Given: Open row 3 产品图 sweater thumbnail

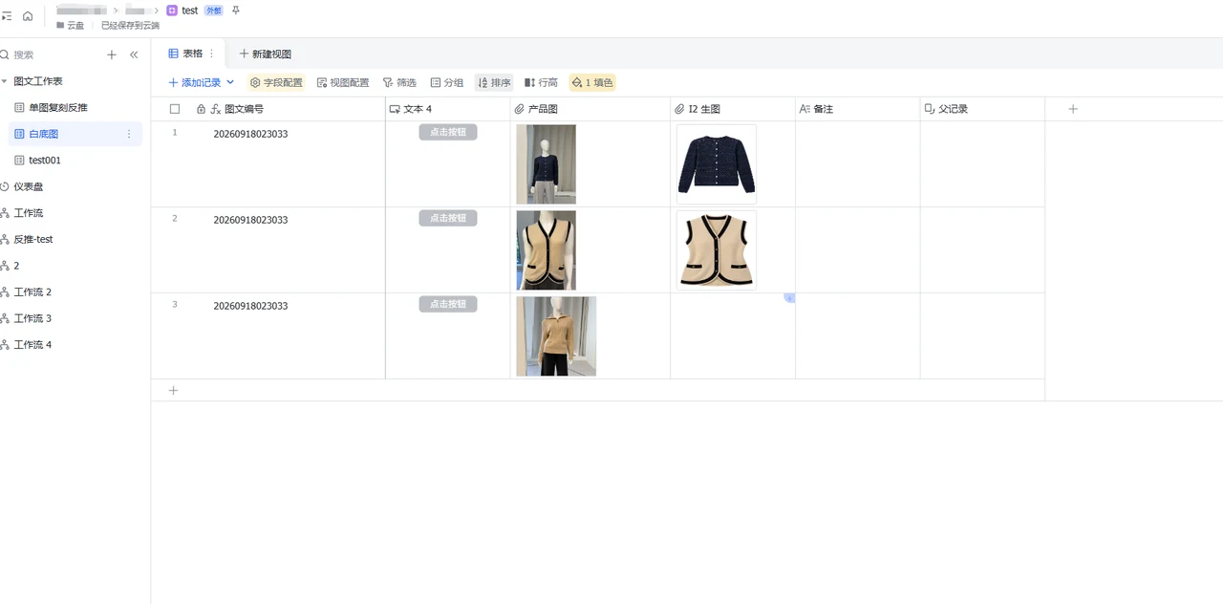Looking at the screenshot, I should point(556,336).
